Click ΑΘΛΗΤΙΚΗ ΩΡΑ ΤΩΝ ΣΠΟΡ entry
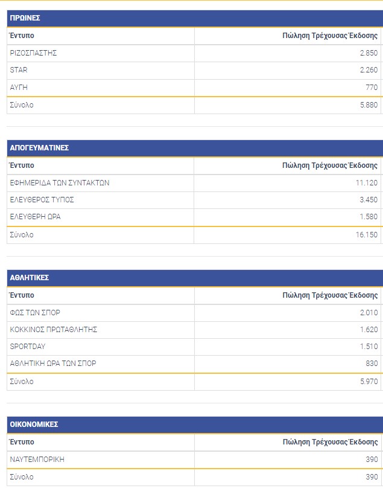 [53, 364]
